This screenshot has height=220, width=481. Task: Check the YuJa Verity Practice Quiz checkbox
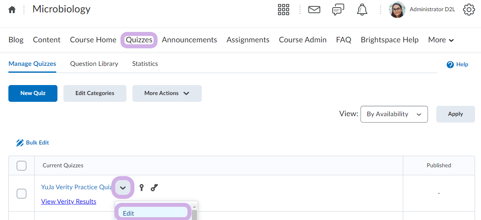coord(22,194)
